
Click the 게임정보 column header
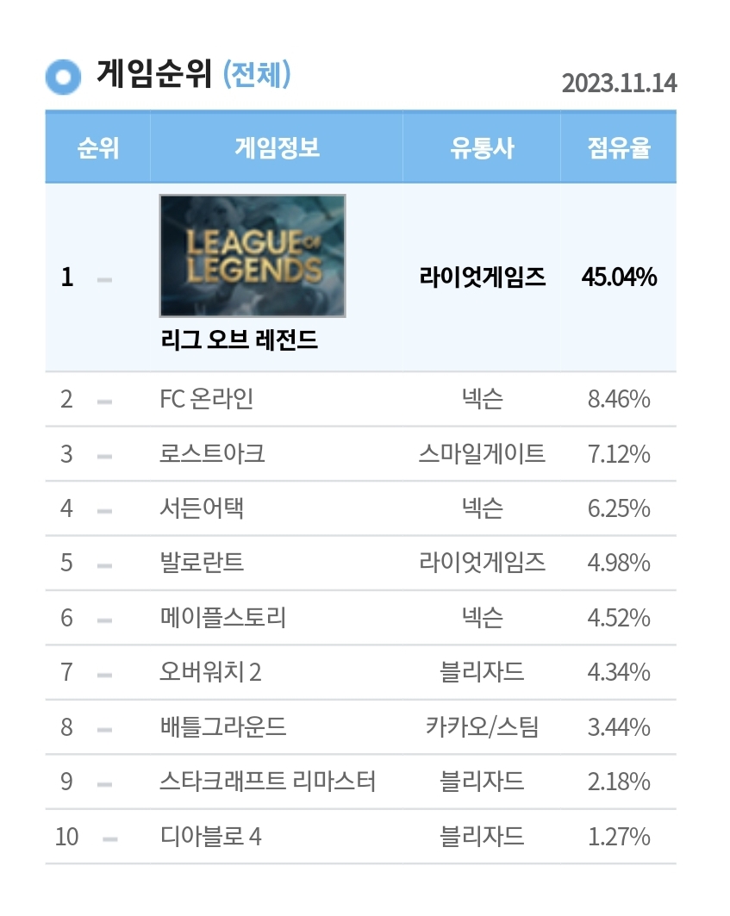click(x=277, y=148)
